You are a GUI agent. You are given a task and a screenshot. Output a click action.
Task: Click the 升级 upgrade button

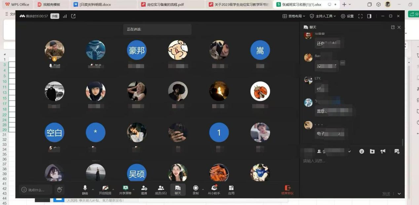55,16
